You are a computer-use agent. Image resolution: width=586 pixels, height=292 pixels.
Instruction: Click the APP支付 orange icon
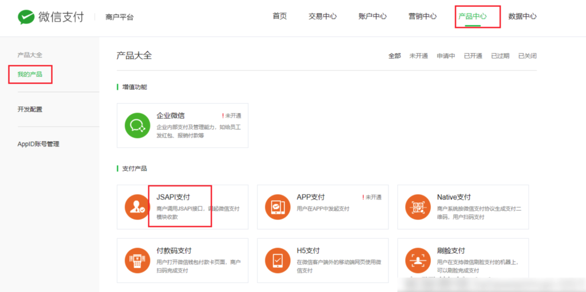(x=278, y=207)
